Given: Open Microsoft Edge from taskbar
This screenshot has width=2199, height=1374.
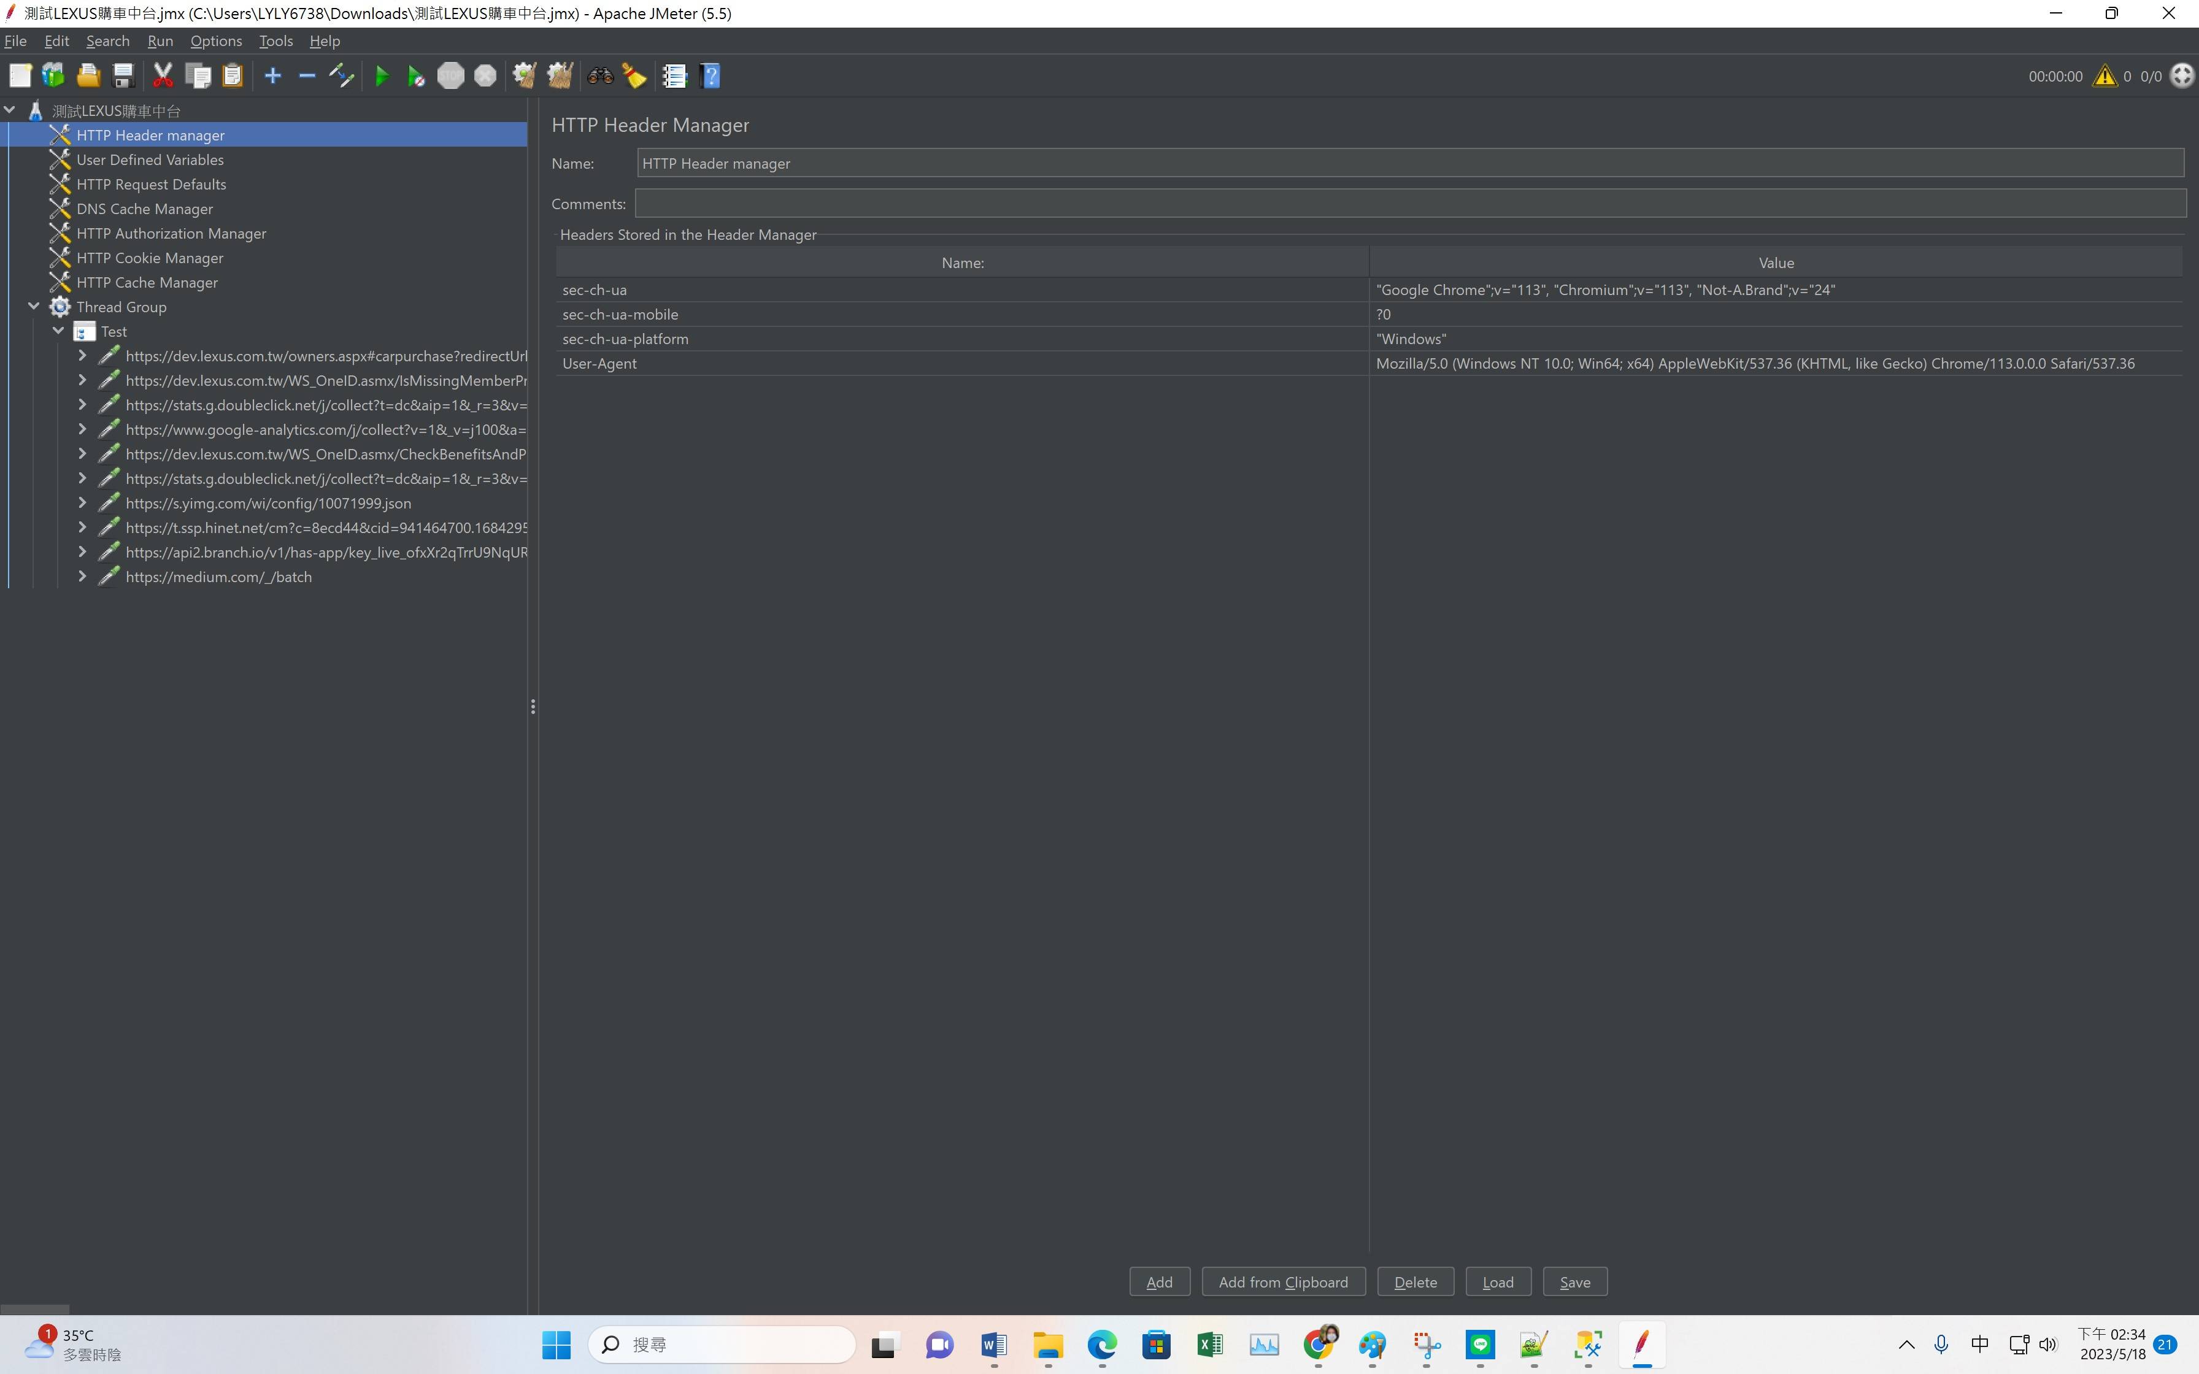Looking at the screenshot, I should coord(1102,1344).
